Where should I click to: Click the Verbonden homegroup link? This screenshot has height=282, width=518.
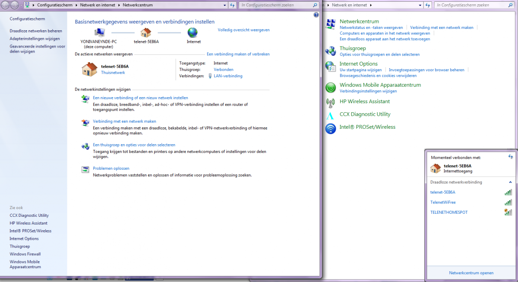tap(224, 70)
